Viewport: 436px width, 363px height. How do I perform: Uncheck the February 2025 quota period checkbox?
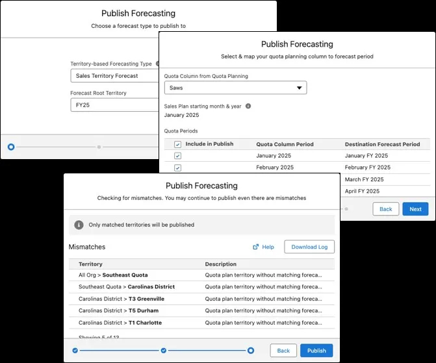tap(177, 168)
